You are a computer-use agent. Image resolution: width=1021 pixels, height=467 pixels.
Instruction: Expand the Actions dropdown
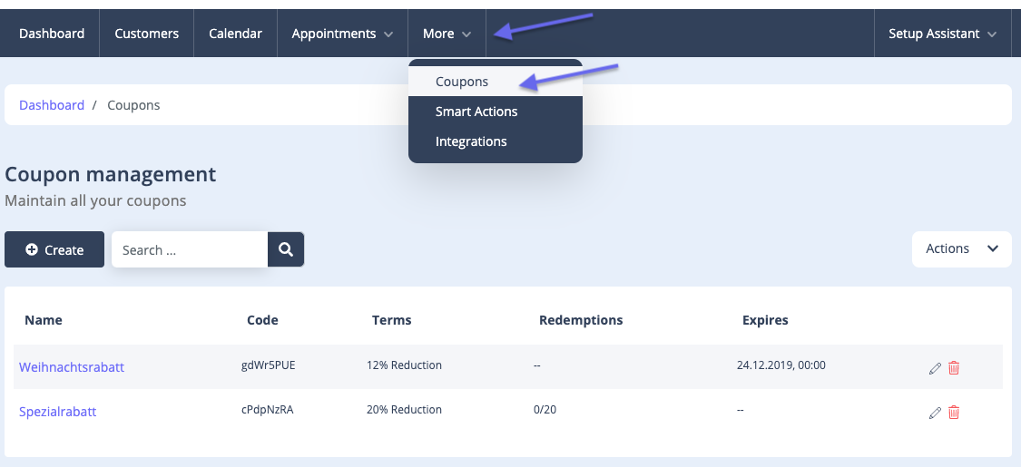pyautogui.click(x=961, y=248)
